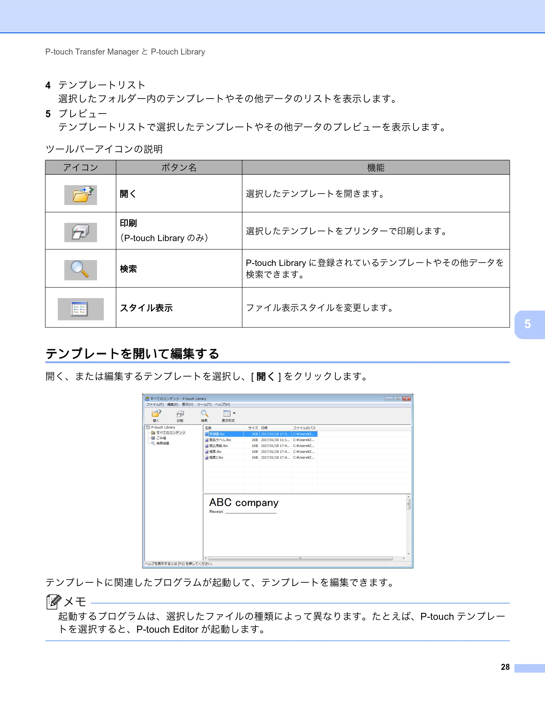
Task: Select the 商品ラベル.lbx file row
Action: click(x=261, y=440)
